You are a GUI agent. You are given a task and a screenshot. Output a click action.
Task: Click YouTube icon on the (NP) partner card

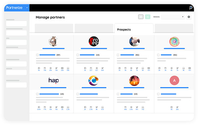[62, 68]
